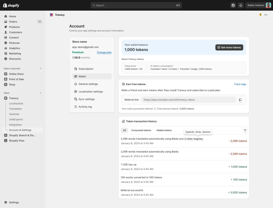Click the pin icon for Transcy
This screenshot has width=273, height=208.
pos(260,15)
